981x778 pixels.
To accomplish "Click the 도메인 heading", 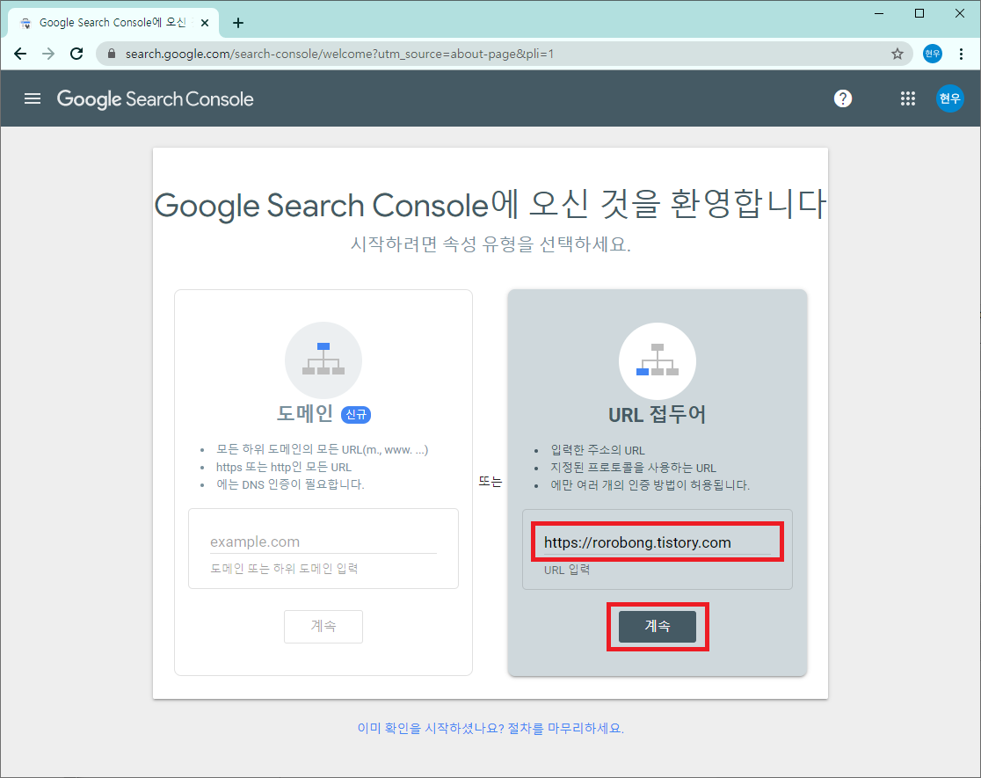I will pos(305,414).
